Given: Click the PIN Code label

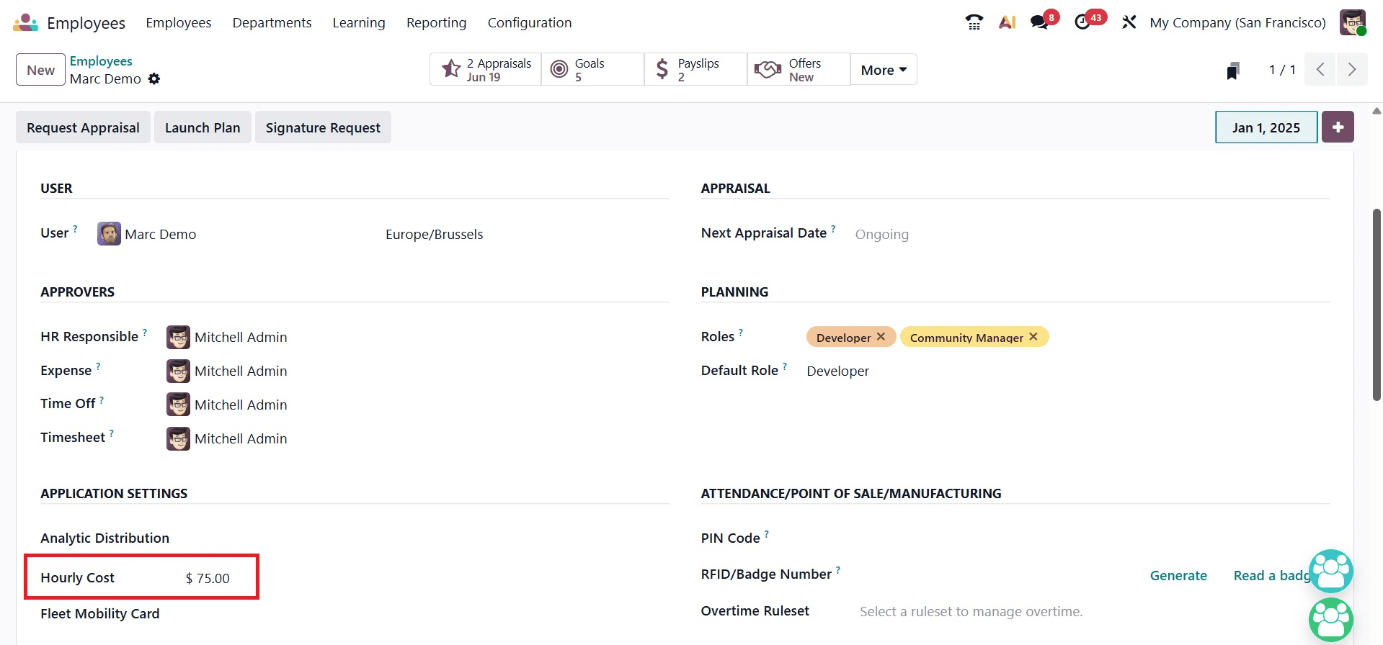Looking at the screenshot, I should click(x=730, y=538).
